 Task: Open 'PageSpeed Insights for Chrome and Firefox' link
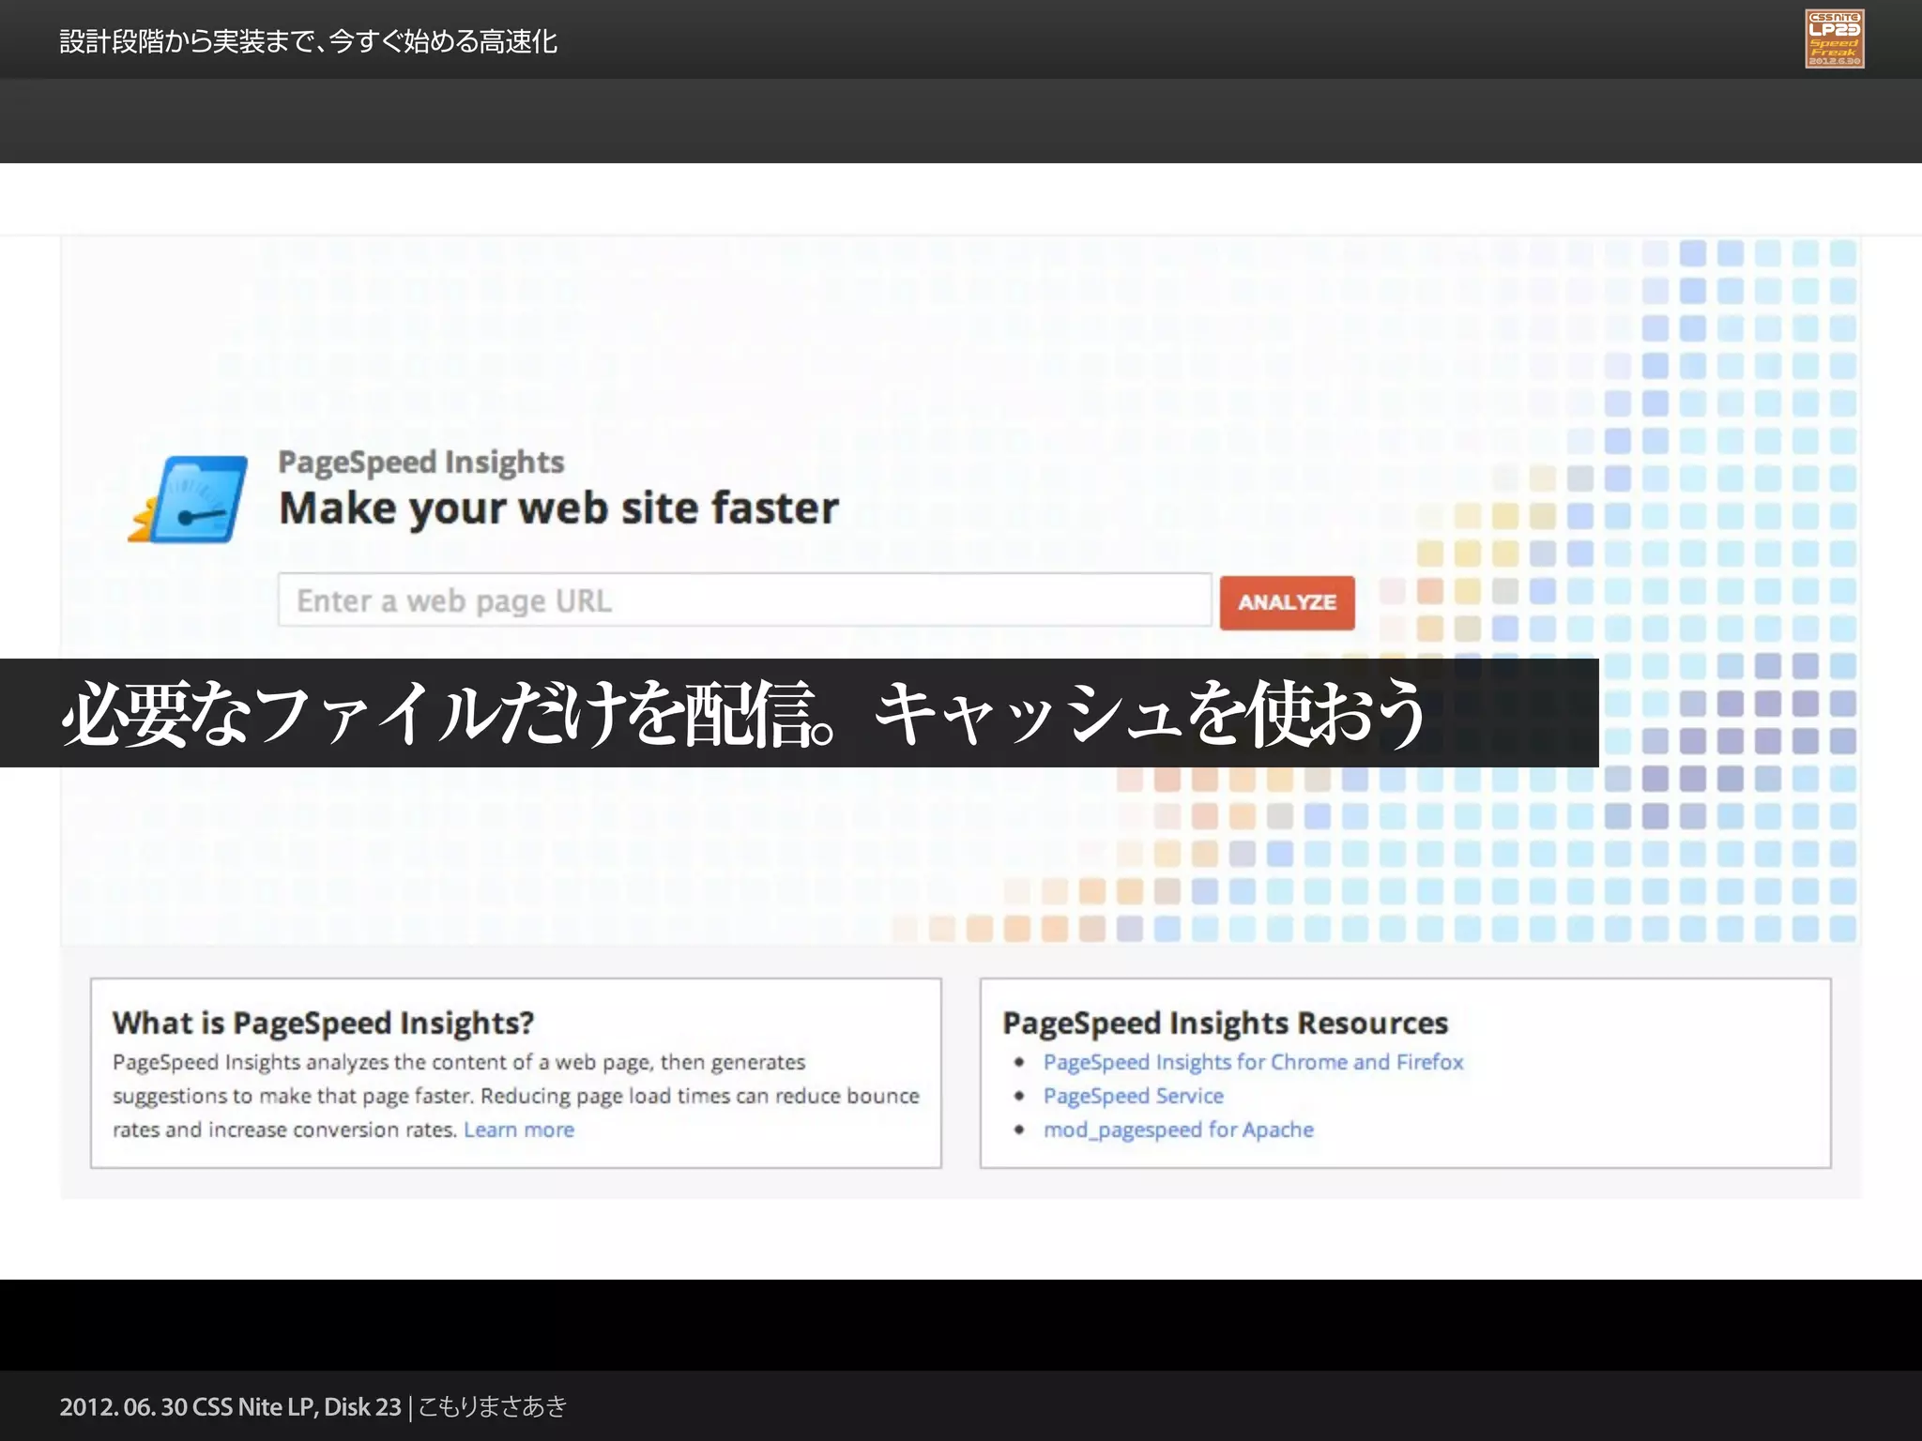[1253, 1062]
